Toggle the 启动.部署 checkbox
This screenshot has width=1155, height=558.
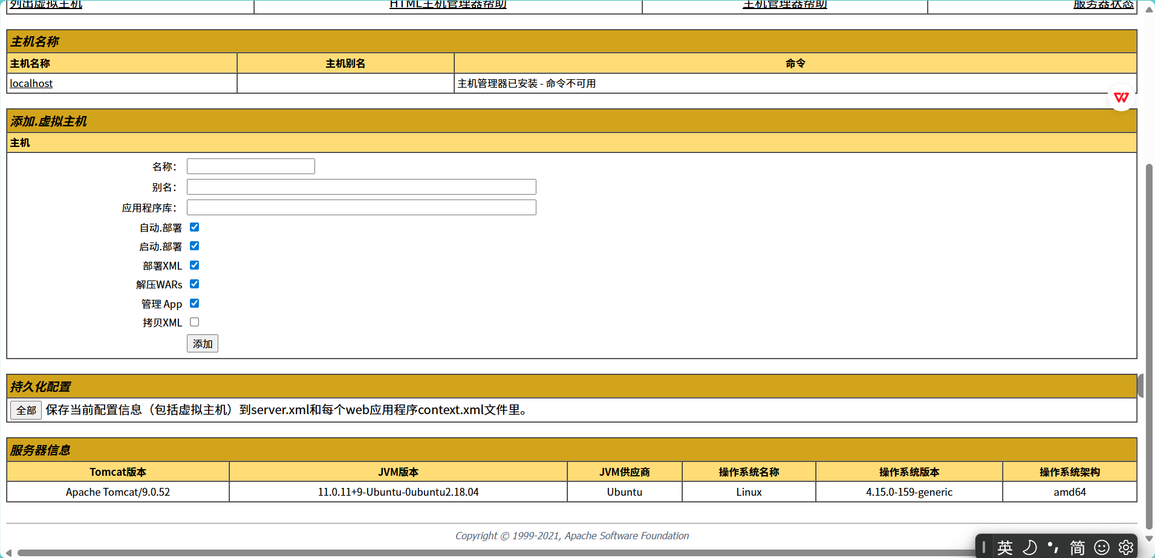coord(195,246)
